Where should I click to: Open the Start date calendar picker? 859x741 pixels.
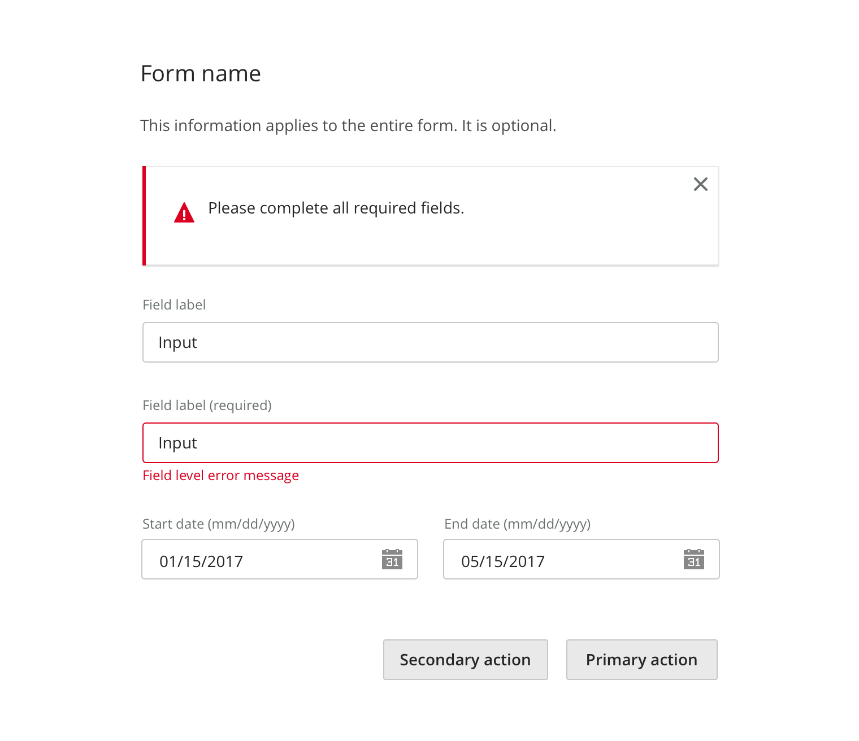tap(392, 559)
